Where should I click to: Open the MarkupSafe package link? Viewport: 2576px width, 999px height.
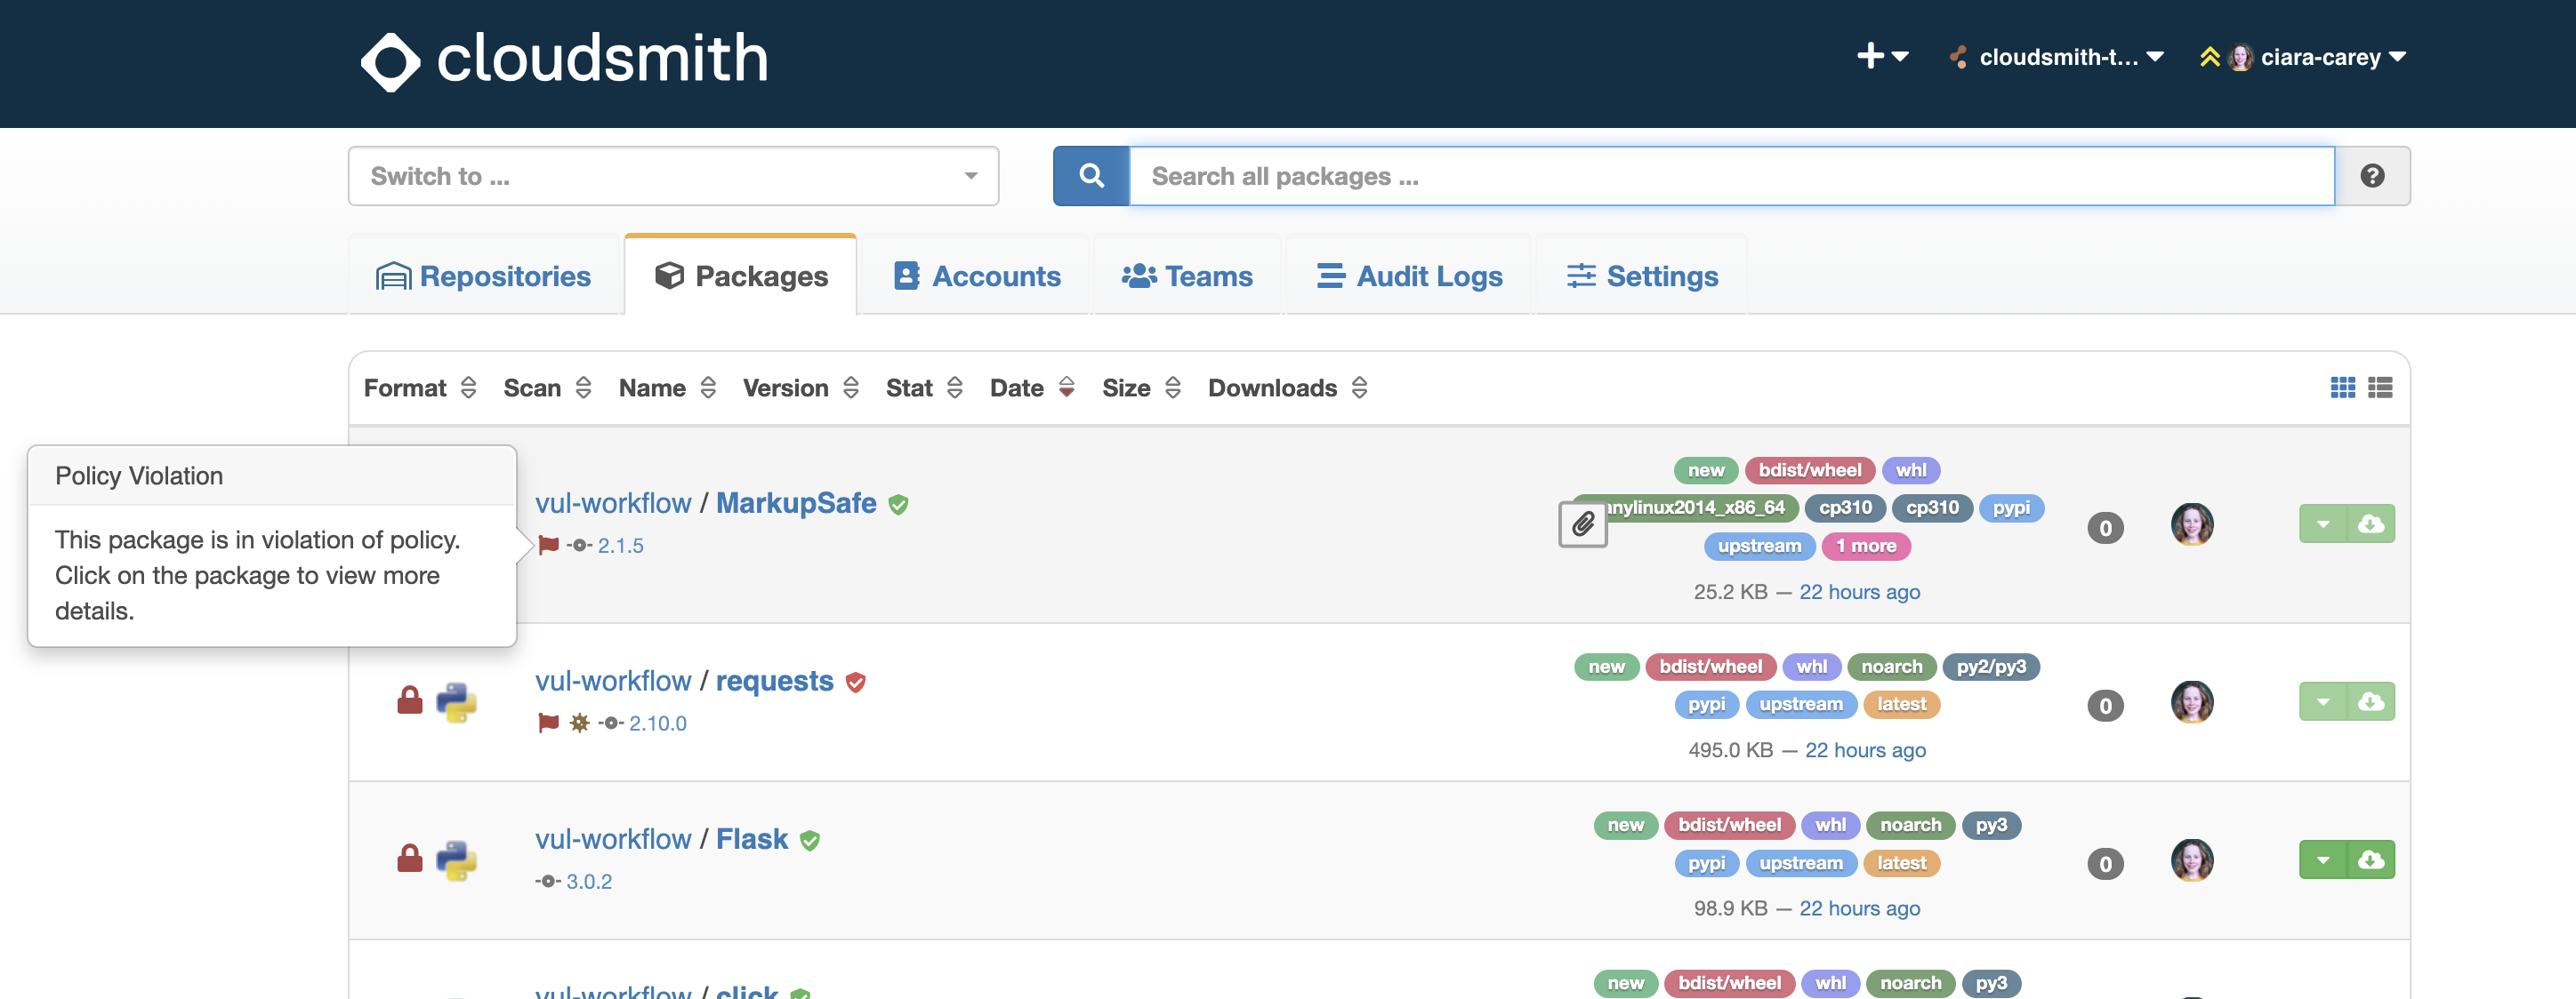pos(796,502)
